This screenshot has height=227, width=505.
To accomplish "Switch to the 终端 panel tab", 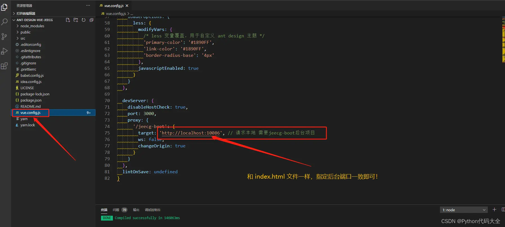I will pyautogui.click(x=104, y=210).
